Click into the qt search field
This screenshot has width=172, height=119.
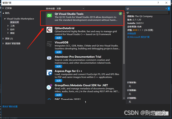click(145, 9)
